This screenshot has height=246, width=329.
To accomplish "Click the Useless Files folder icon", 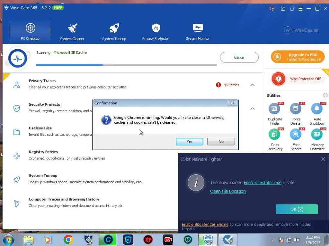I will (x=17, y=132).
